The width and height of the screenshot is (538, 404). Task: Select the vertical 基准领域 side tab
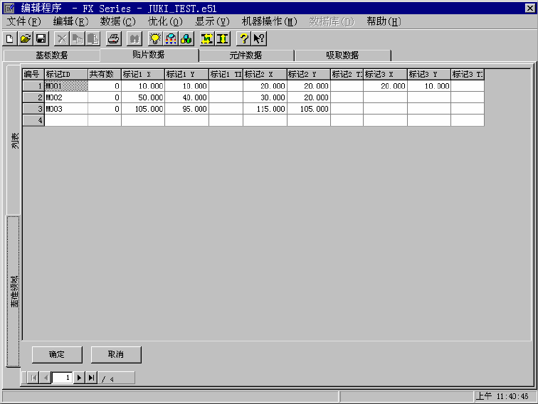click(x=14, y=292)
